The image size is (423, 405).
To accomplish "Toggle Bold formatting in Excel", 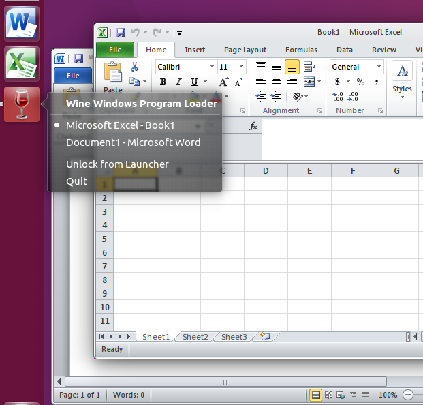I will pyautogui.click(x=163, y=82).
